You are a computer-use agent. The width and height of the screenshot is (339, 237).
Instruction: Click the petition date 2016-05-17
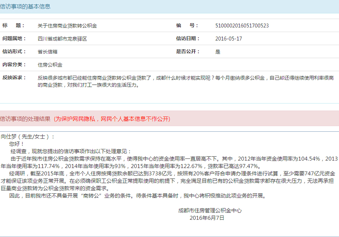click(229, 39)
